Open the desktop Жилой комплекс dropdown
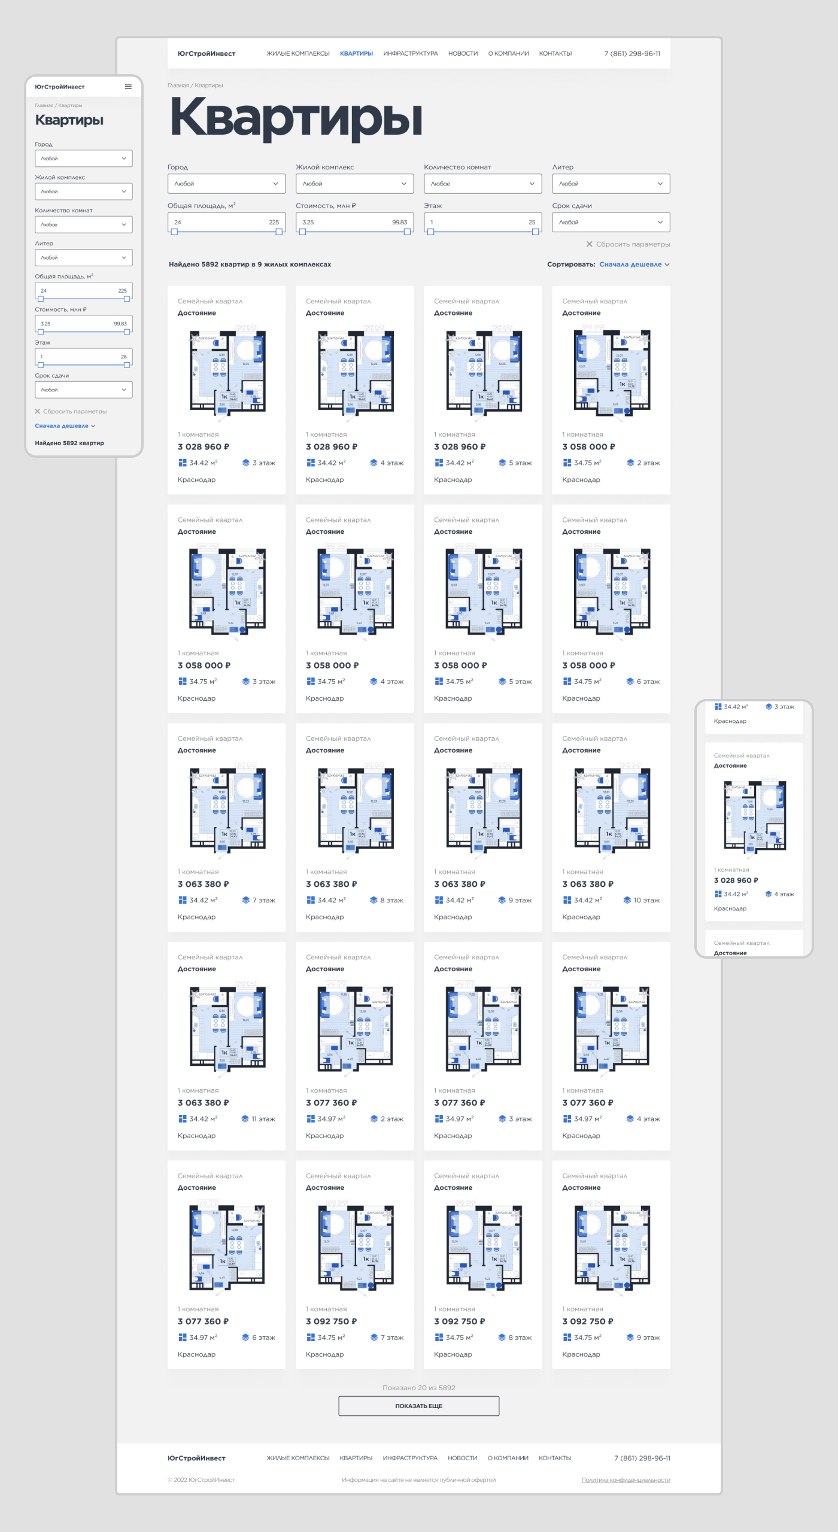Image resolution: width=838 pixels, height=1532 pixels. (354, 184)
